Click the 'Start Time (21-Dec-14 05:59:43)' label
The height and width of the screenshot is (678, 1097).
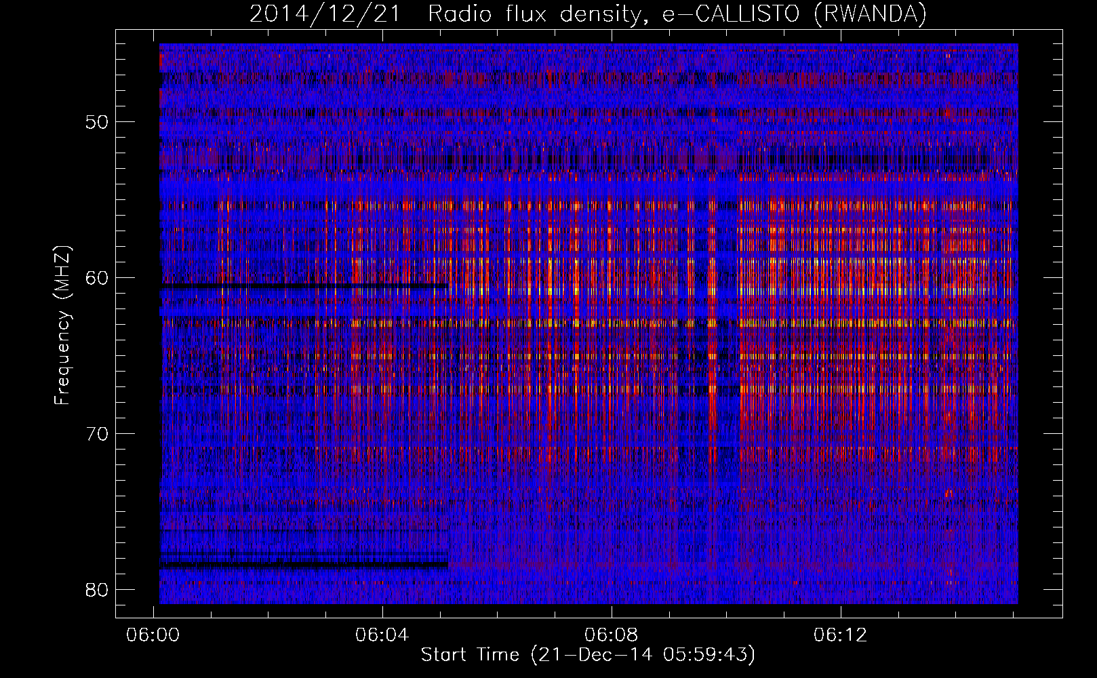[588, 655]
